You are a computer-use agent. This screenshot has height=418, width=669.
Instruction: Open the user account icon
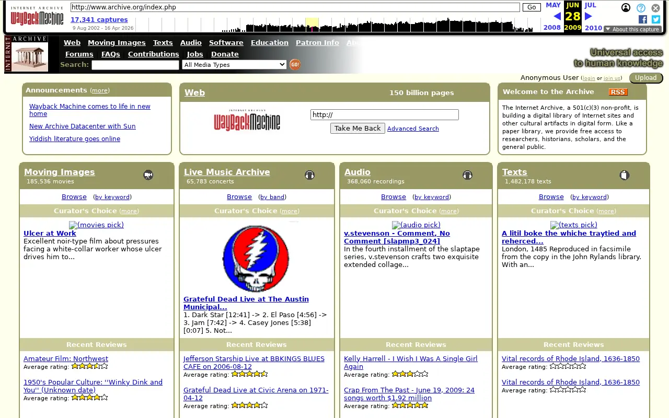click(626, 8)
